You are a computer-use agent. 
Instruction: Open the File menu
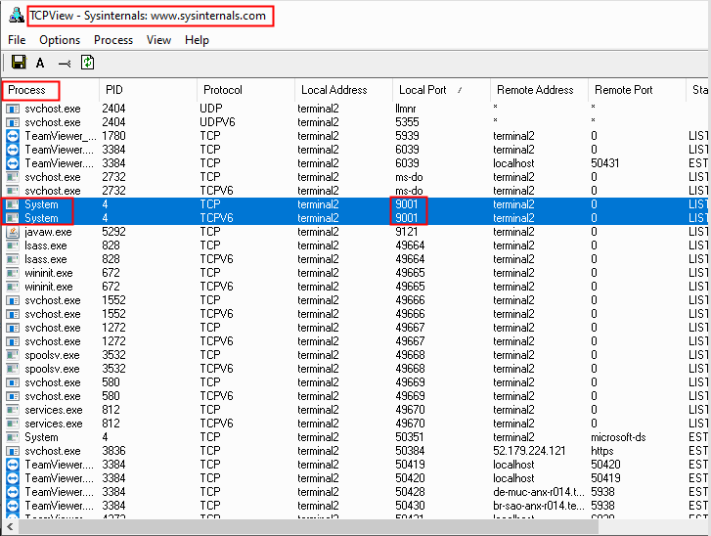coord(17,40)
